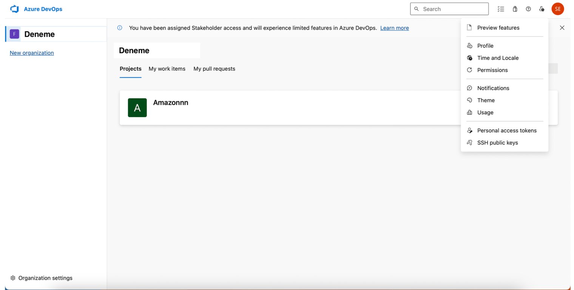
Task: Select the Deneme organization in sidebar
Action: (56, 34)
